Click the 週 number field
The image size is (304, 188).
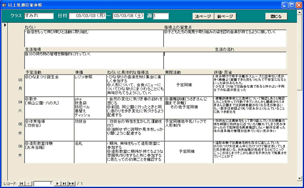pyautogui.click(x=160, y=16)
